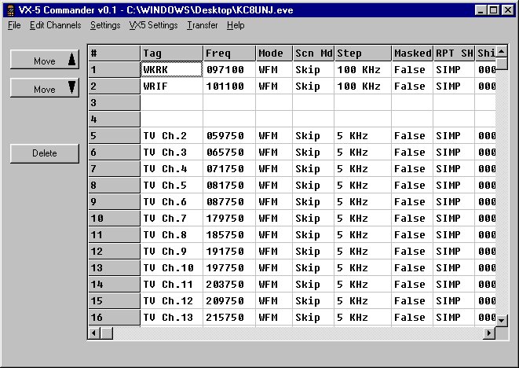
Task: Open the File menu
Action: (14, 25)
